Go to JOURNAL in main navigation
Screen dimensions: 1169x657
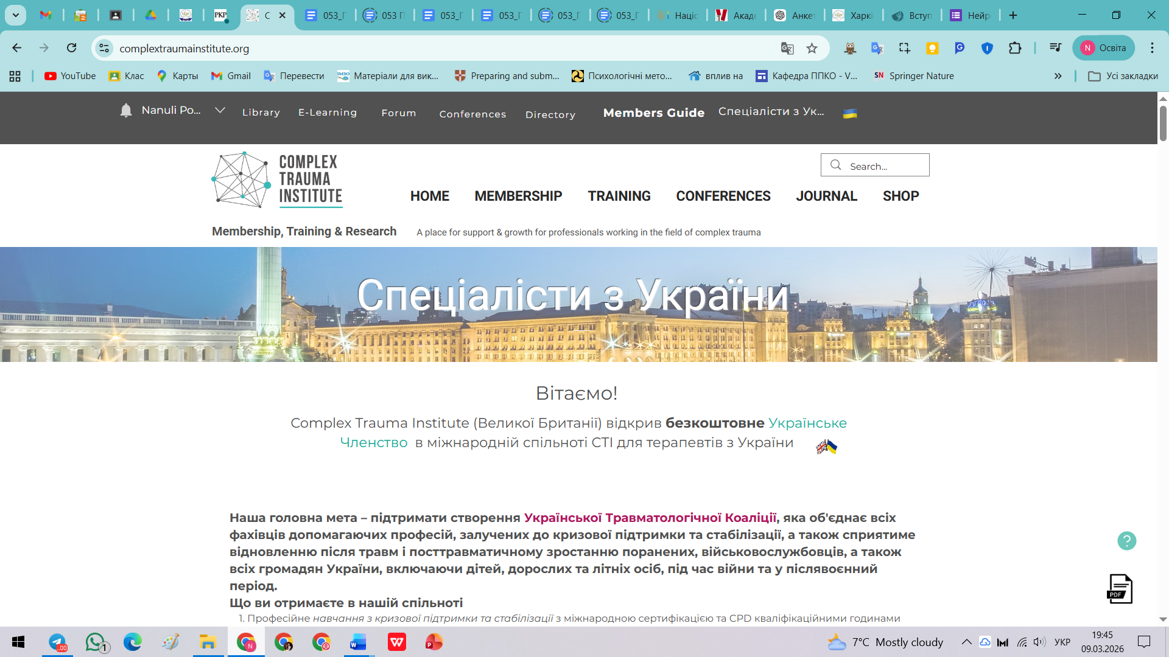[826, 196]
